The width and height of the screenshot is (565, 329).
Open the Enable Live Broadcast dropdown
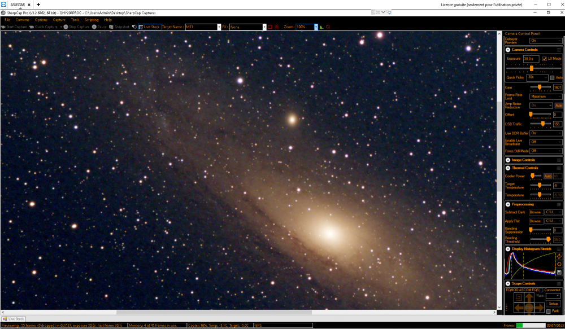point(546,142)
